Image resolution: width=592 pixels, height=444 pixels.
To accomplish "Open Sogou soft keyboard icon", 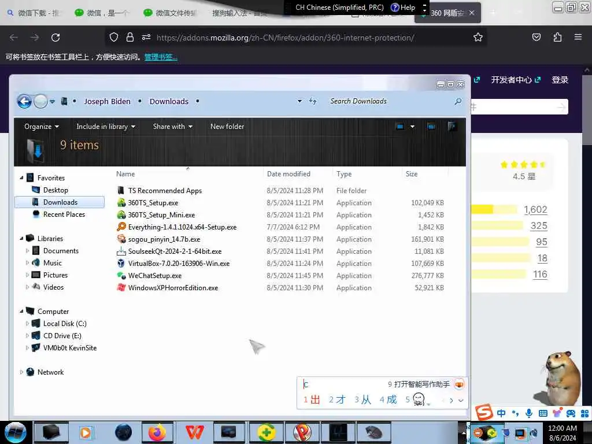I will tap(543, 413).
